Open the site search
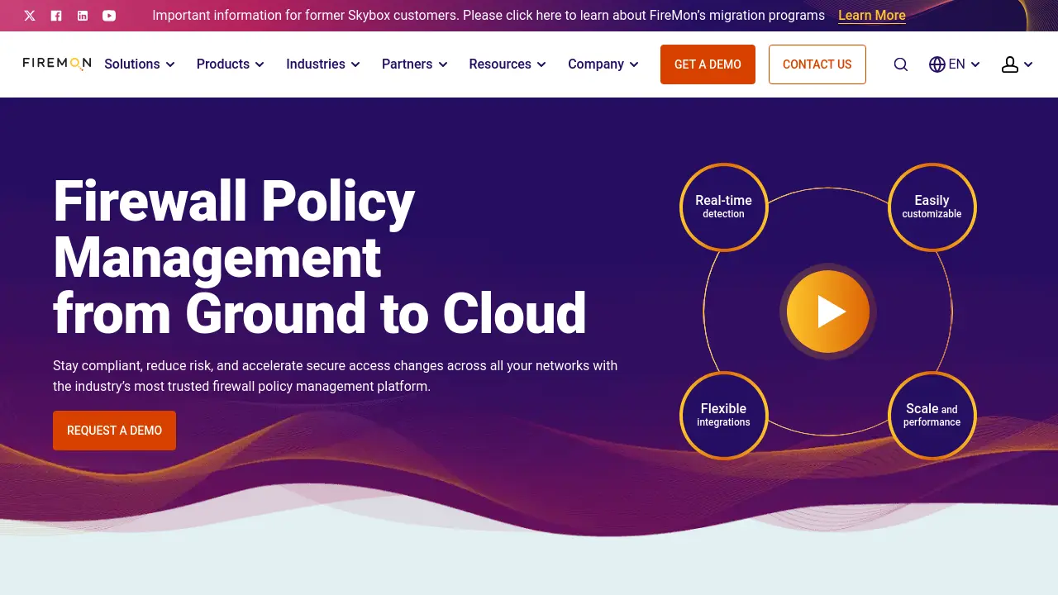1058x595 pixels. [900, 64]
